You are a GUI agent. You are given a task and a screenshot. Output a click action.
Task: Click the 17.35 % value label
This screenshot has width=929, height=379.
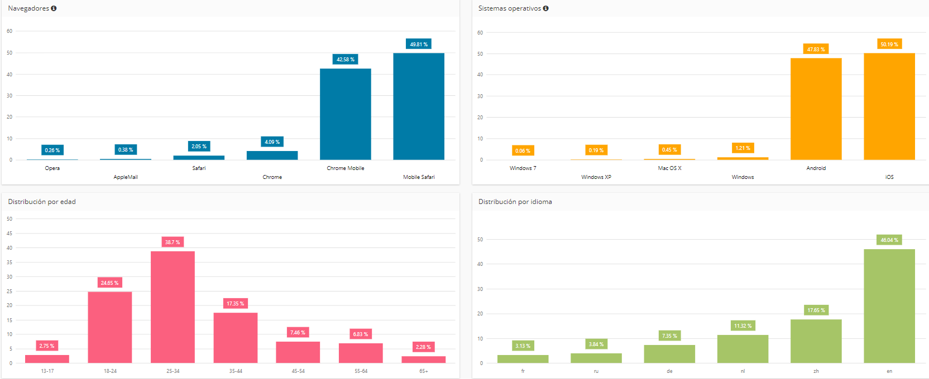(236, 303)
